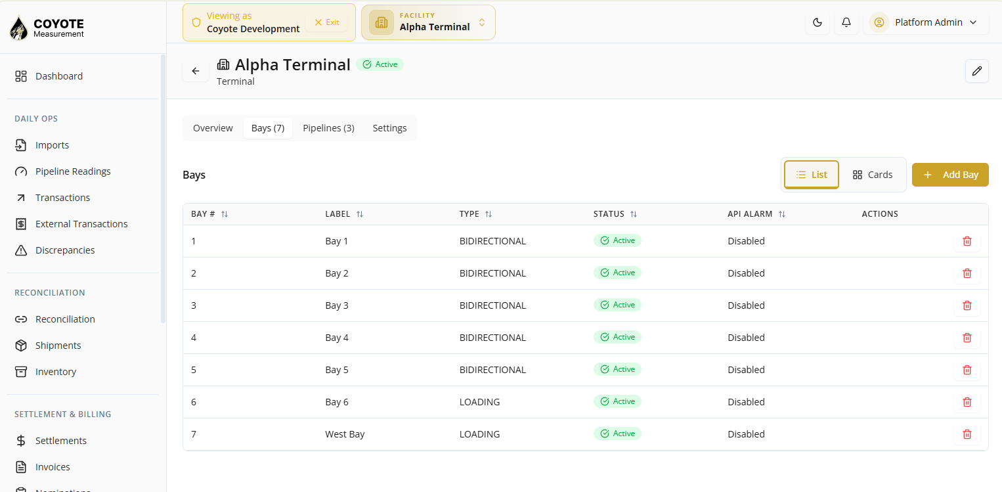Open notifications with the bell icon
The image size is (1002, 492).
pos(846,22)
